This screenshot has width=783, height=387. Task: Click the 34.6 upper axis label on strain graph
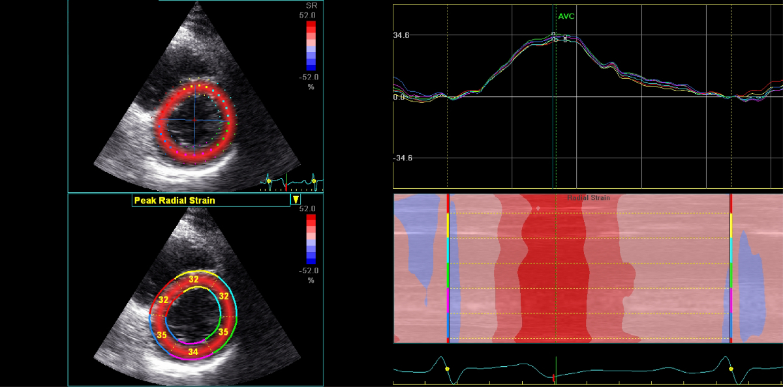click(x=401, y=35)
